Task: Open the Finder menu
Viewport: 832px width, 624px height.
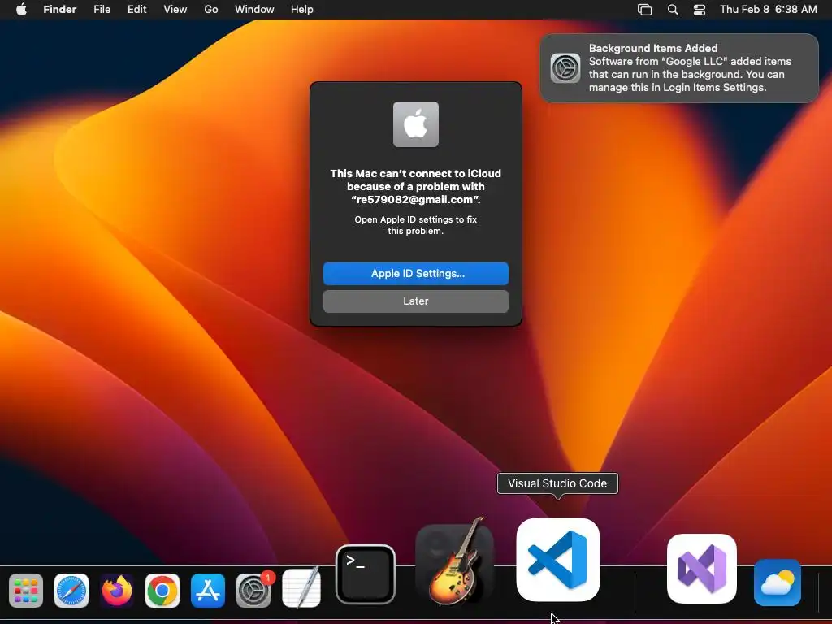Action: coord(60,10)
